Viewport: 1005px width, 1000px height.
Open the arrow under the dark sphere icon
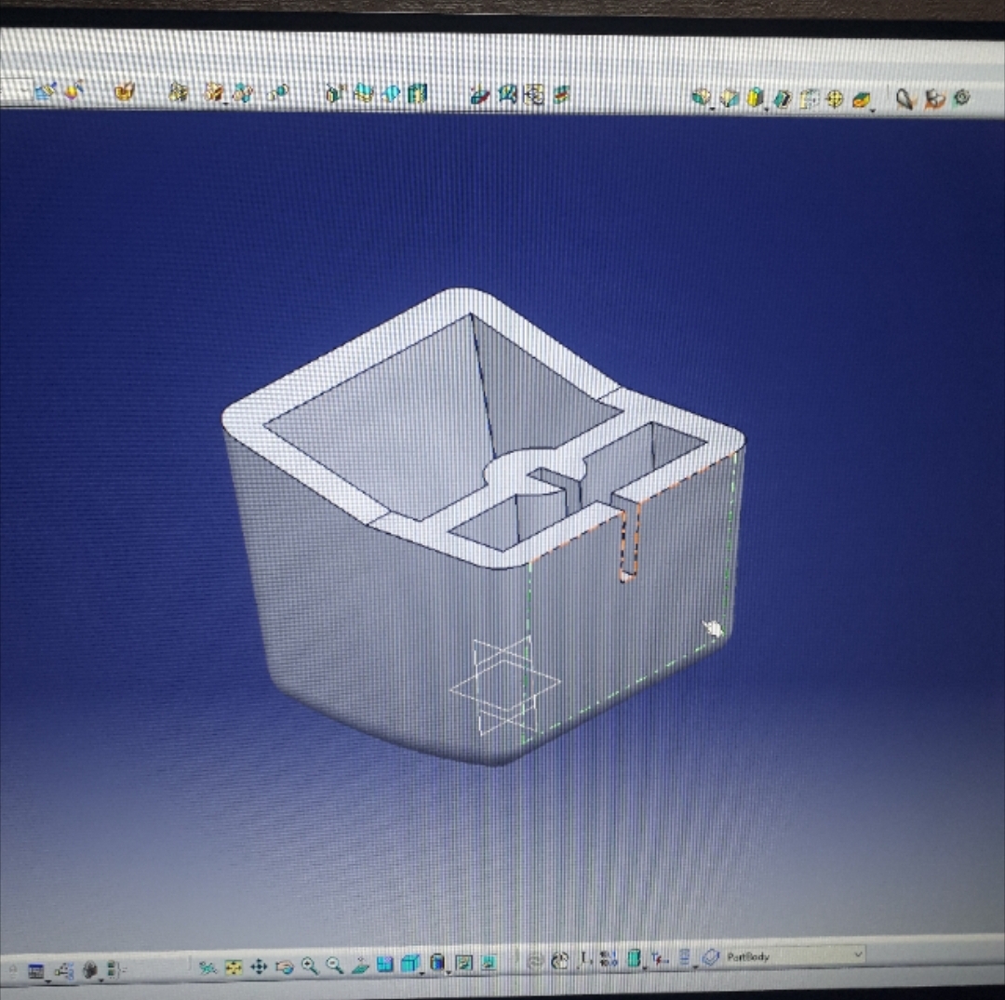[100, 980]
